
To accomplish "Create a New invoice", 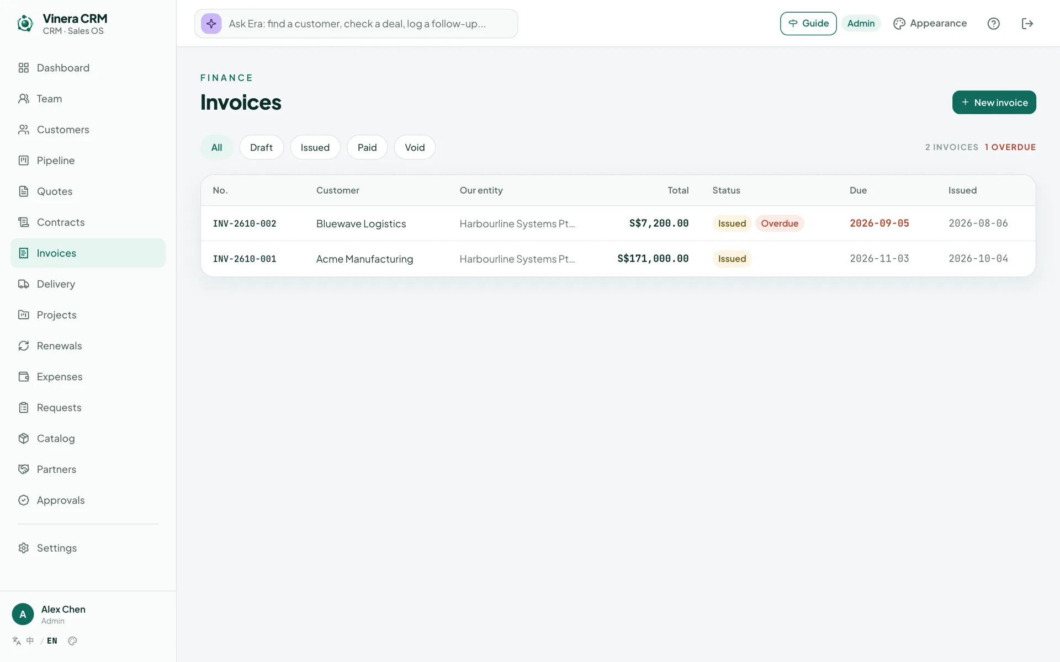I will click(994, 103).
